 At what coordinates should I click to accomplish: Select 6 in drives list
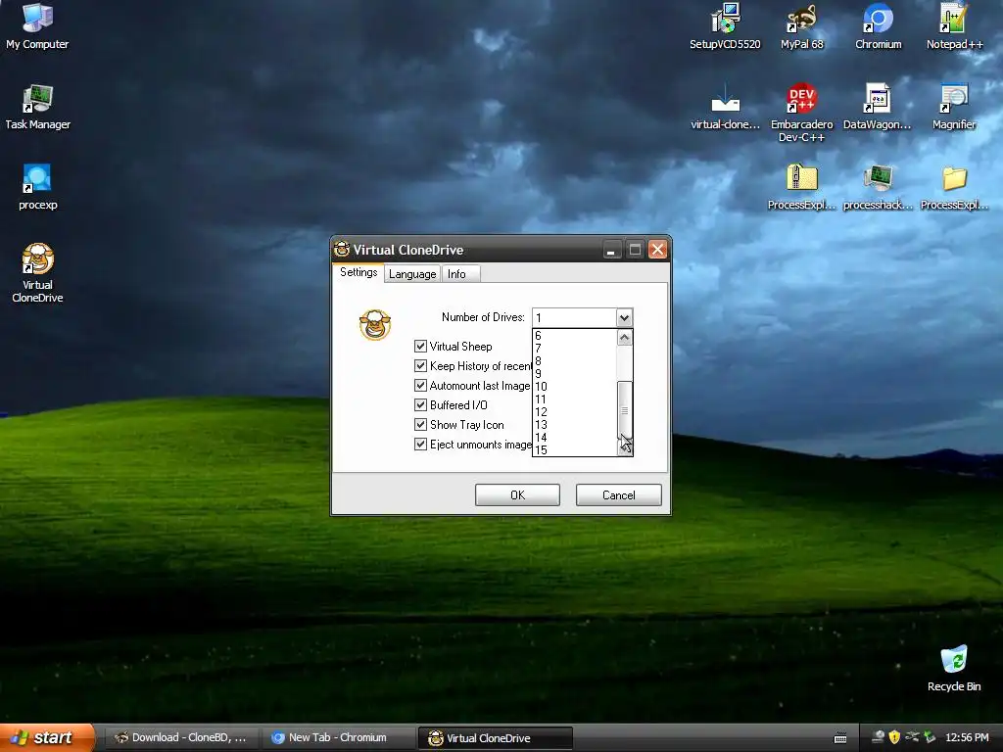coord(574,335)
